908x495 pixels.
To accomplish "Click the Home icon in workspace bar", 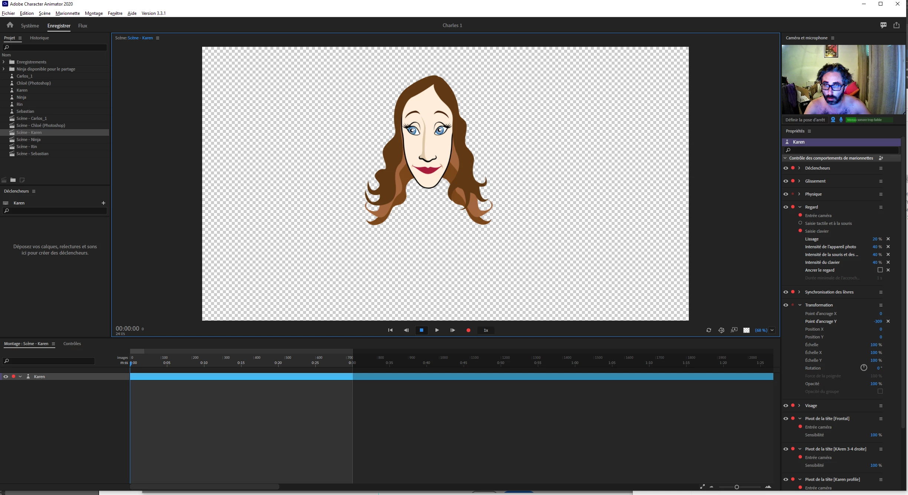I will (x=10, y=25).
